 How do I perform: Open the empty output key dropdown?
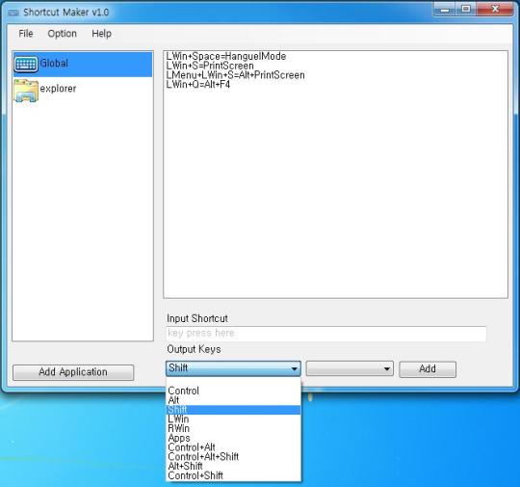coord(350,368)
